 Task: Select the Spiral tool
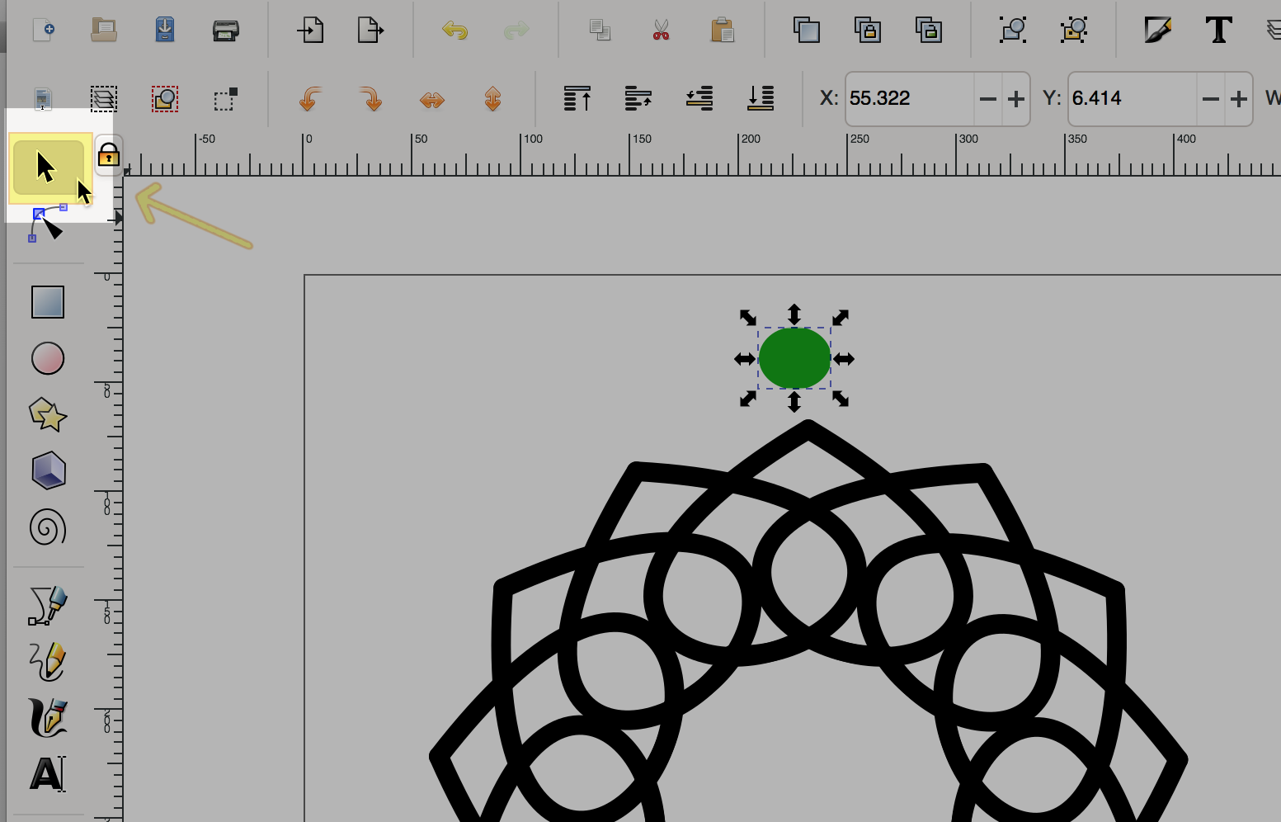pos(48,527)
